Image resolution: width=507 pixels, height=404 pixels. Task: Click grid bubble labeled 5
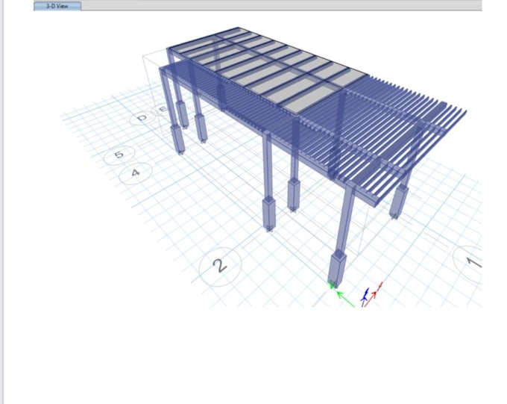tap(119, 155)
